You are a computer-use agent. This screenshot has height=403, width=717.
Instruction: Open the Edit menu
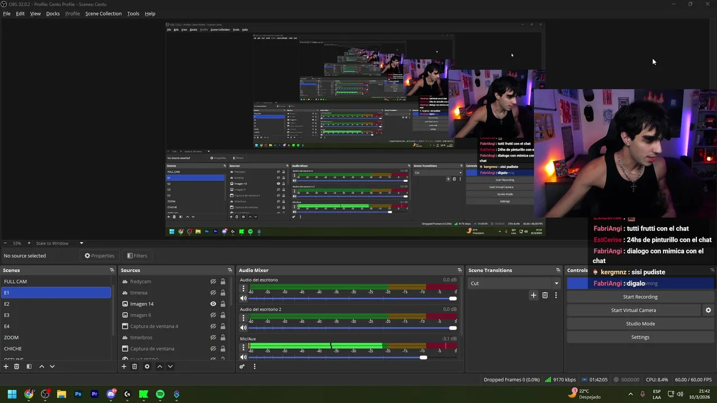tap(20, 13)
